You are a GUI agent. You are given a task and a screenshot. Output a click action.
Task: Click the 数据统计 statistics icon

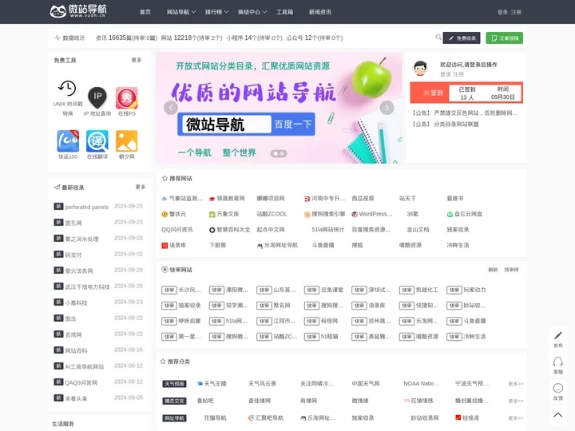tap(57, 38)
